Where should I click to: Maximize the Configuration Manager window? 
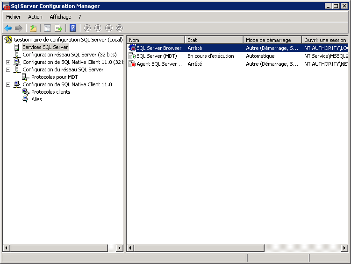[336, 6]
